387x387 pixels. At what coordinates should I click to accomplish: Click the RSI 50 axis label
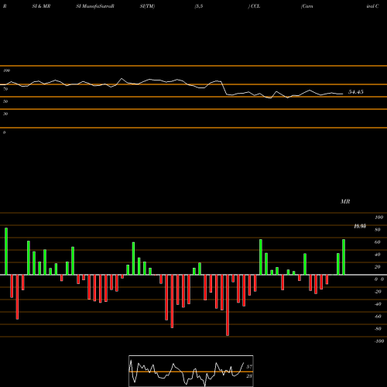tap(5, 101)
